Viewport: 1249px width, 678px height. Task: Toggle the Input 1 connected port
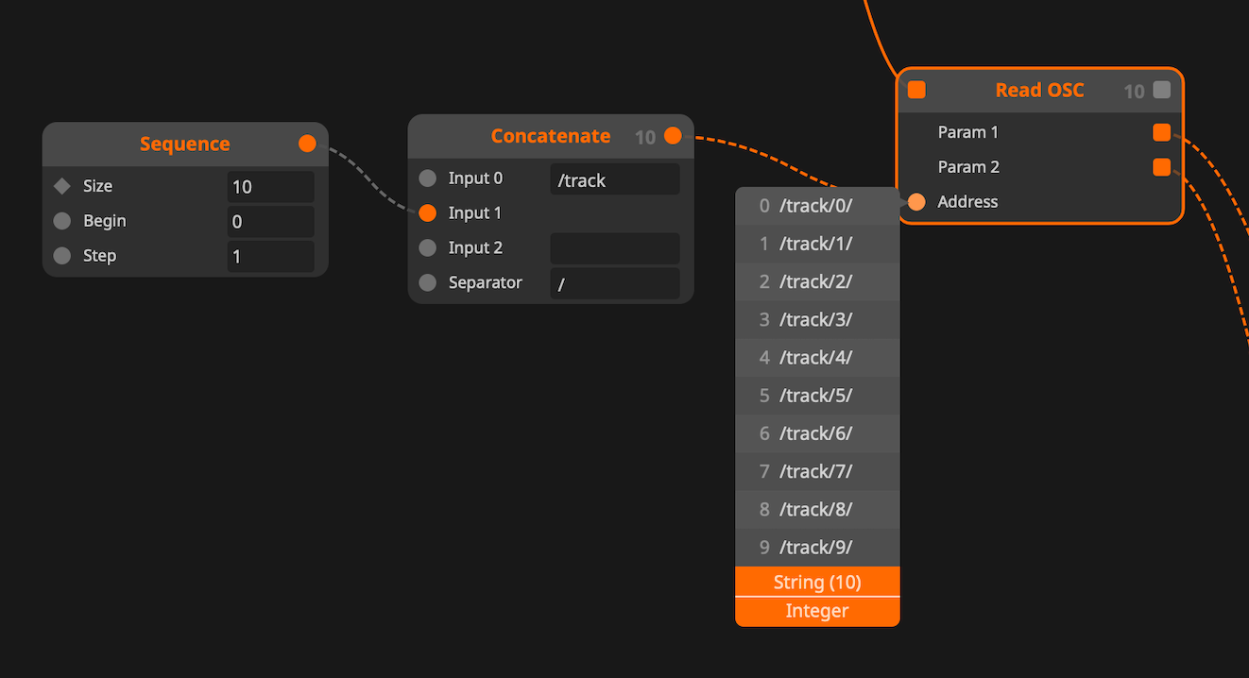tap(428, 213)
